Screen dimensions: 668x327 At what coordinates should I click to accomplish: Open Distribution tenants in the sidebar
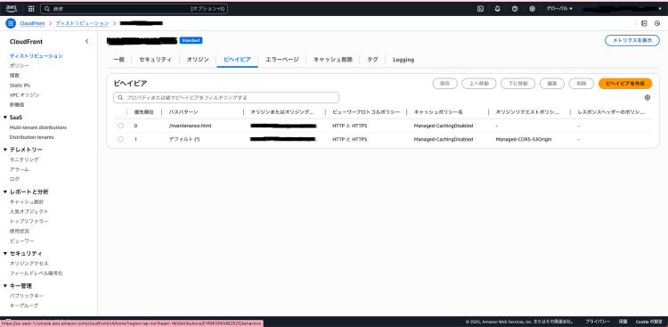pyautogui.click(x=31, y=137)
